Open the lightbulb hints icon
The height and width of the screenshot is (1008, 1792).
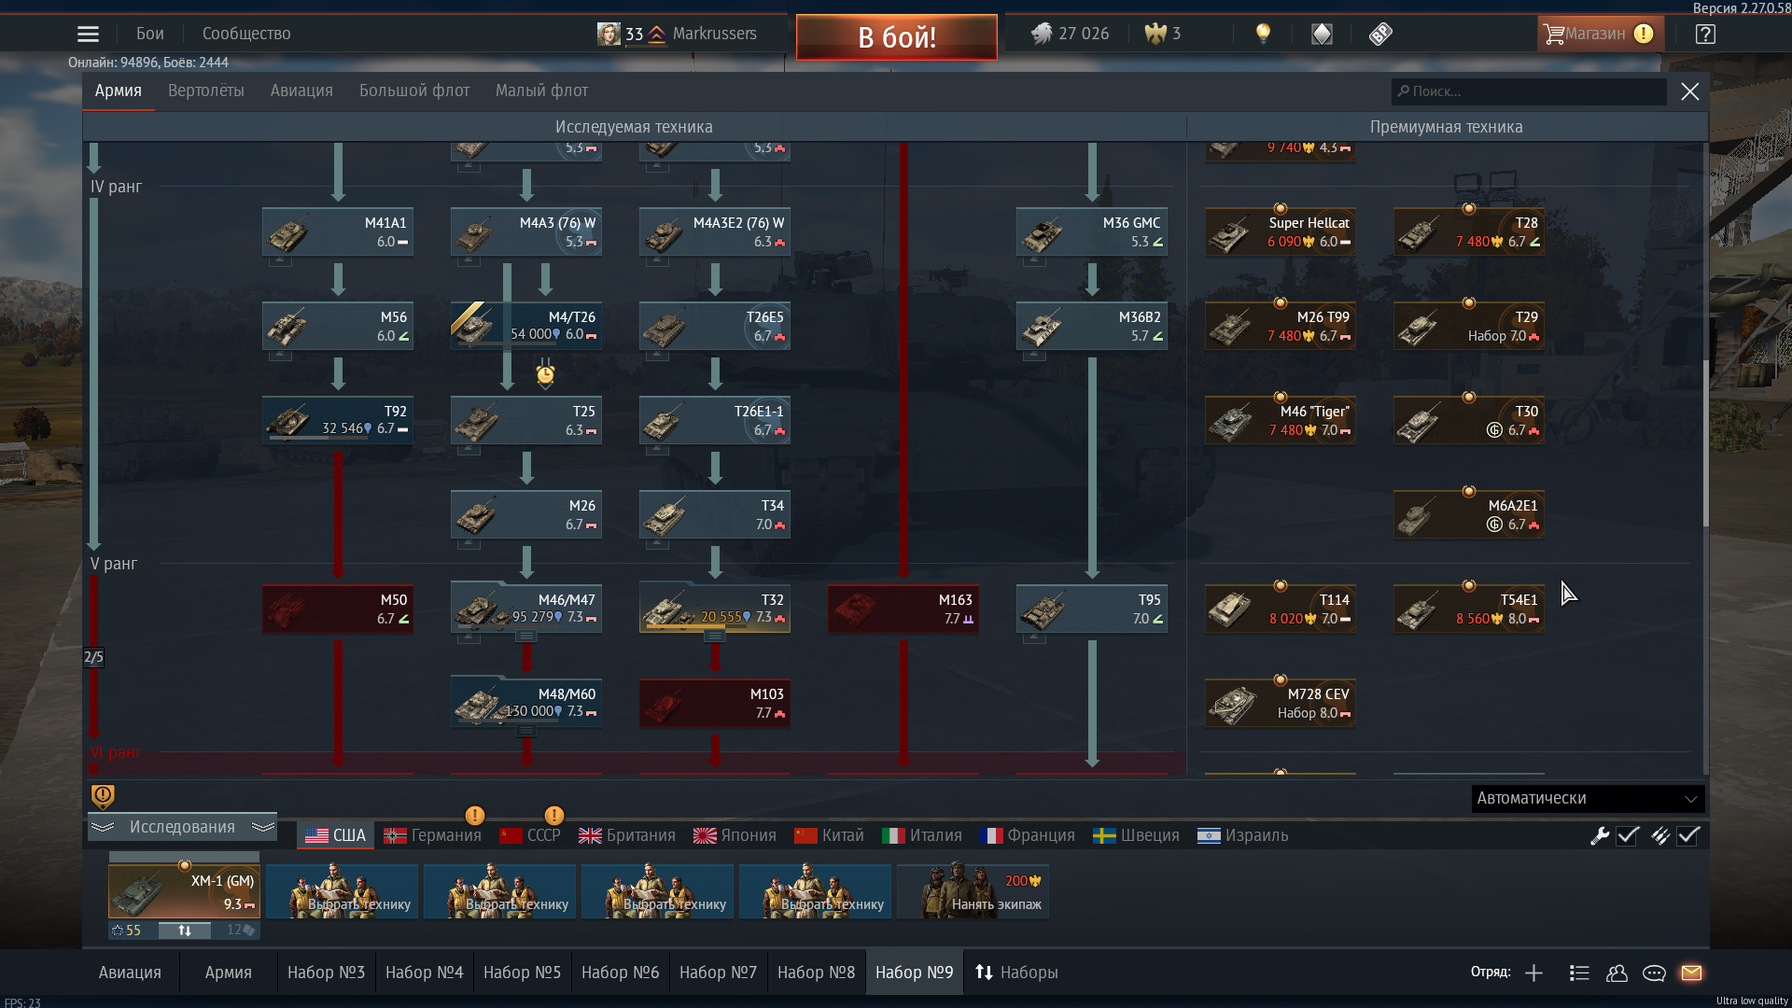(x=1263, y=35)
